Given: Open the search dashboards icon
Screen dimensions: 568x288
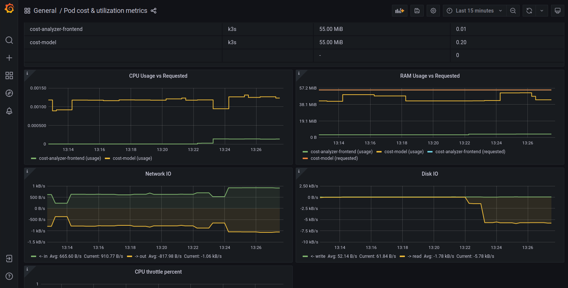Looking at the screenshot, I should point(9,40).
